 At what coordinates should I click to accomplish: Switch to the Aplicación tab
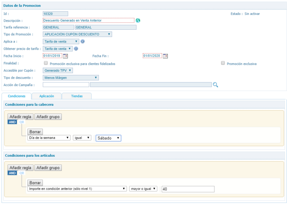point(47,96)
